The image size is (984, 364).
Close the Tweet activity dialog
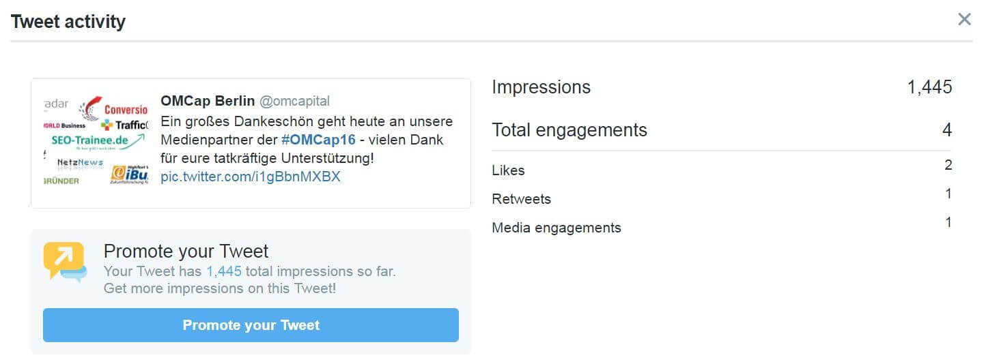point(964,20)
